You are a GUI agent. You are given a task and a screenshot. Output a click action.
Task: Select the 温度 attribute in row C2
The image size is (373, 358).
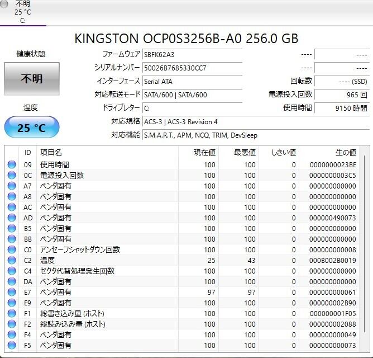[x=47, y=260]
